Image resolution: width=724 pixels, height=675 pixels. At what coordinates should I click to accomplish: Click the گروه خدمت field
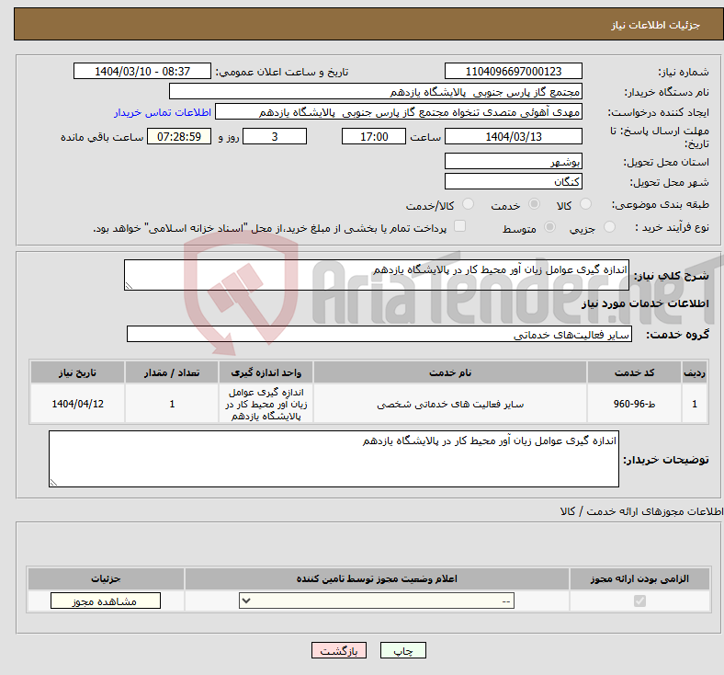[379, 334]
